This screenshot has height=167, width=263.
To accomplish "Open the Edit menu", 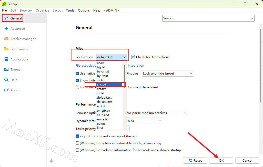I will tap(13, 11).
